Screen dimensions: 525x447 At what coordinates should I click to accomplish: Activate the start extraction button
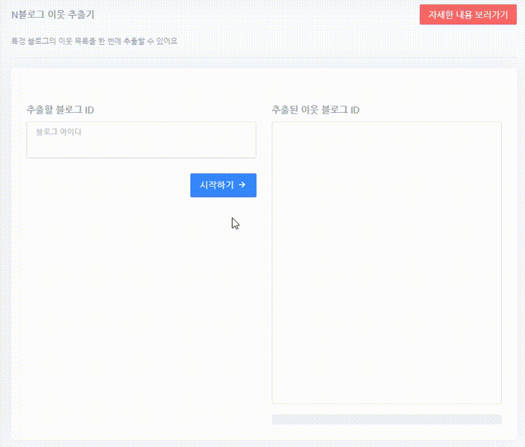(223, 185)
